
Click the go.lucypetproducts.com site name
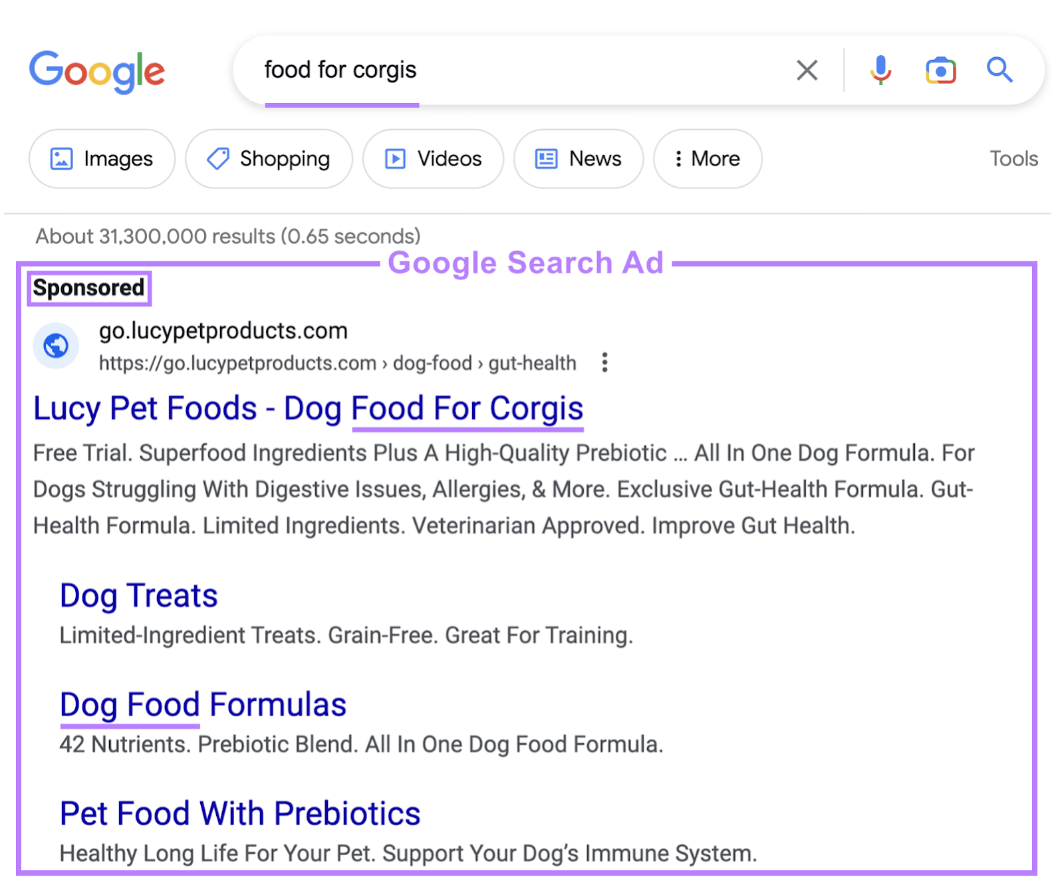[223, 330]
